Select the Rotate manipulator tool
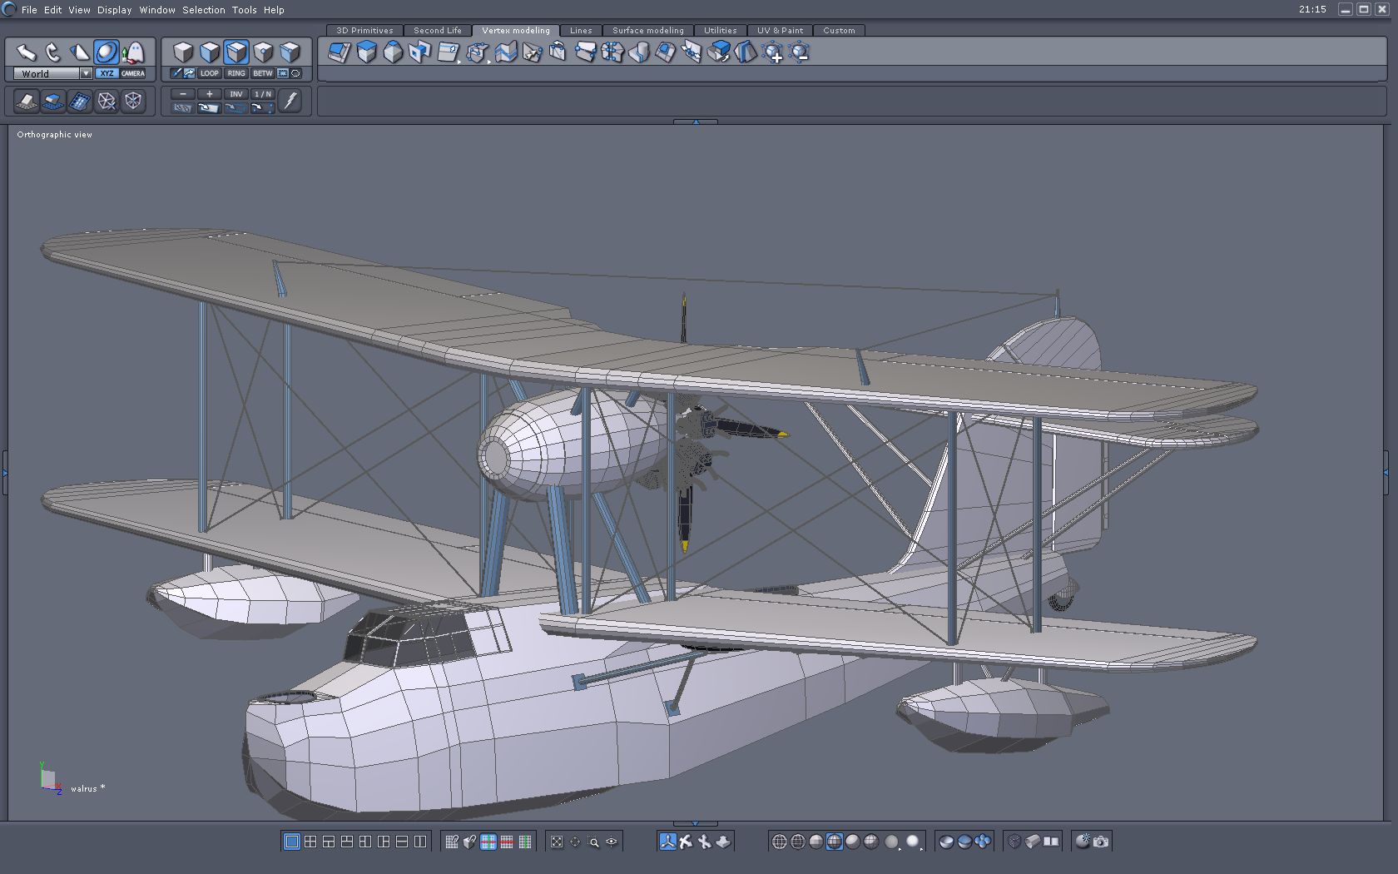This screenshot has height=874, width=1398. click(x=53, y=52)
